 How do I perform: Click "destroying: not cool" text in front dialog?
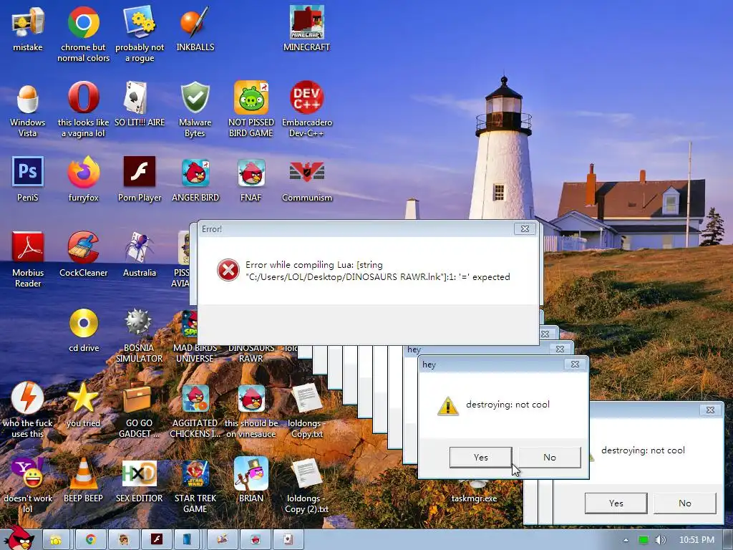[508, 404]
